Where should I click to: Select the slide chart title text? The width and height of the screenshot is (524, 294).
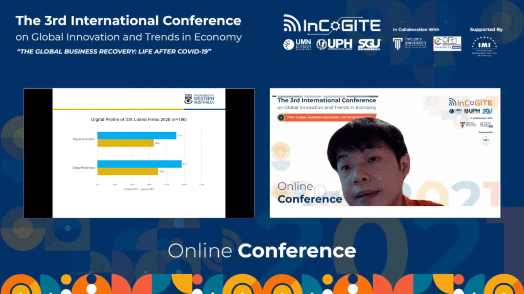139,119
